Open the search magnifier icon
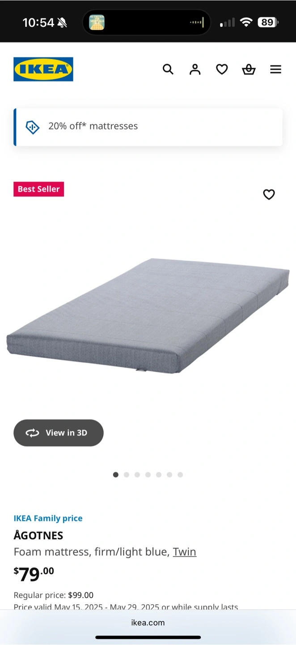Image resolution: width=296 pixels, height=645 pixels. coord(168,69)
